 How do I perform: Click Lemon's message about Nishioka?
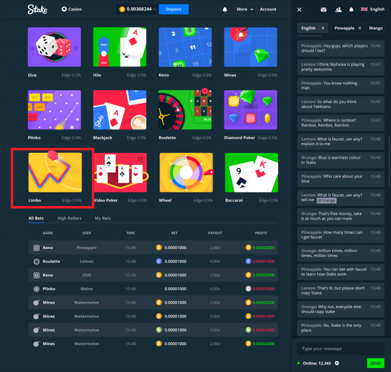pyautogui.click(x=341, y=67)
